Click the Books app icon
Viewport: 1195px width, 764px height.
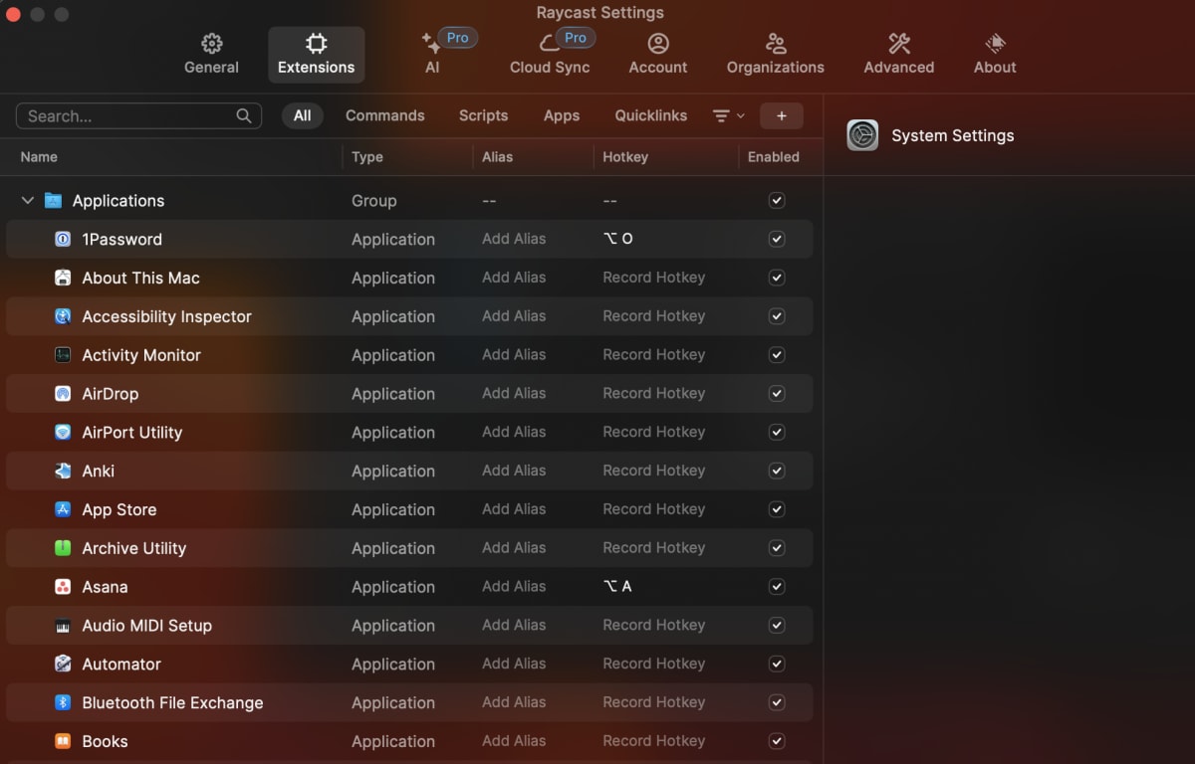pos(63,741)
